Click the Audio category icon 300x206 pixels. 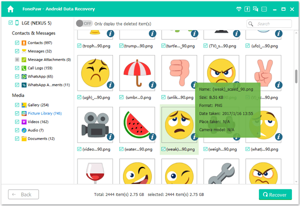(24, 130)
